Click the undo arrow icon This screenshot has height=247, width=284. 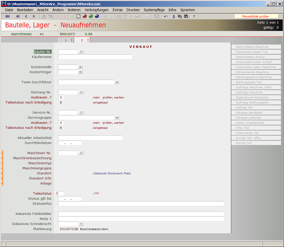[x=166, y=16]
